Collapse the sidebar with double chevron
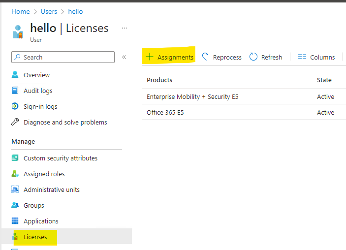 (124, 57)
